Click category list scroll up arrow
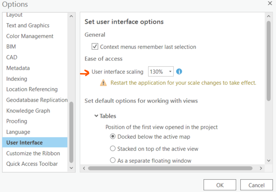This screenshot has width=276, height=192. pyautogui.click(x=71, y=16)
